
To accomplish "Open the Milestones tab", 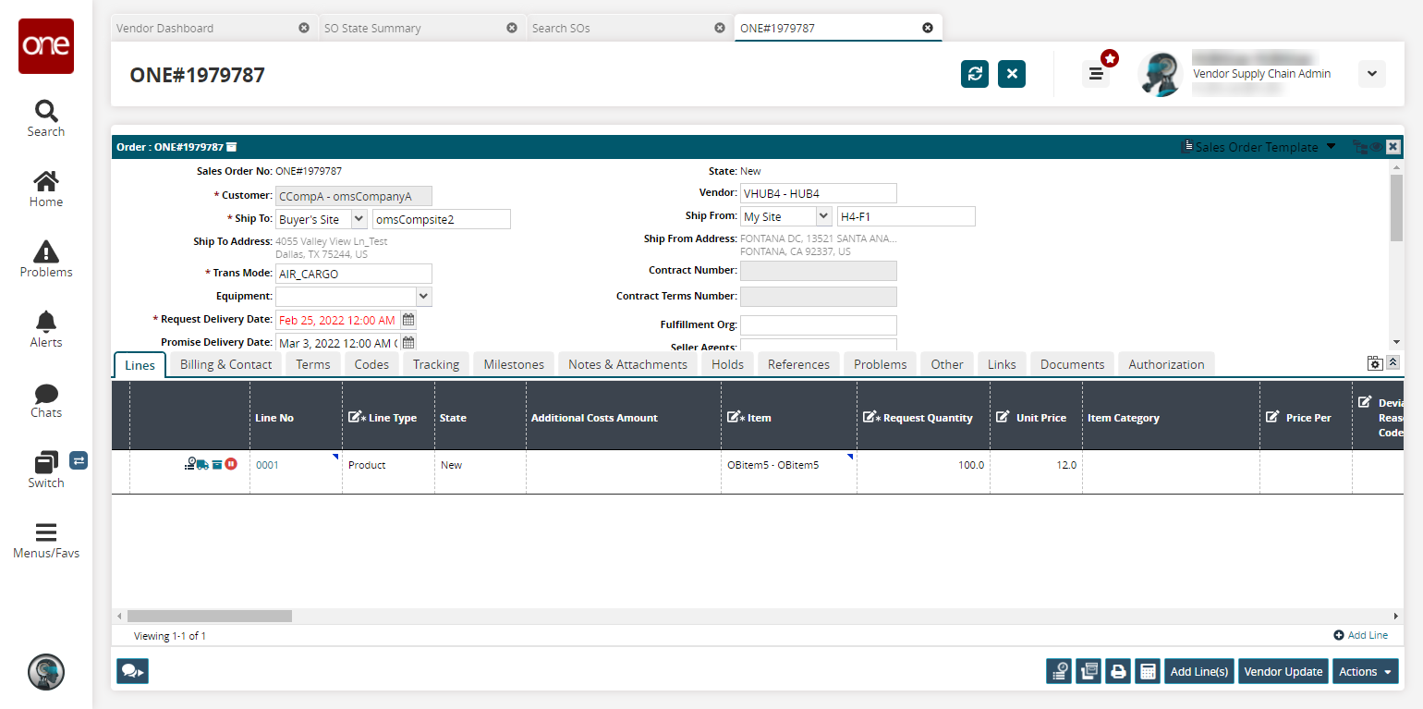I will click(514, 364).
